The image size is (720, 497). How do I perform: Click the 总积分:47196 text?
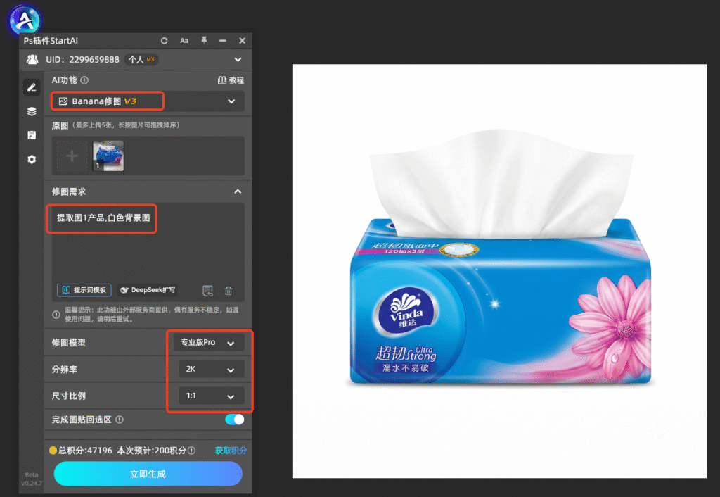(x=85, y=451)
